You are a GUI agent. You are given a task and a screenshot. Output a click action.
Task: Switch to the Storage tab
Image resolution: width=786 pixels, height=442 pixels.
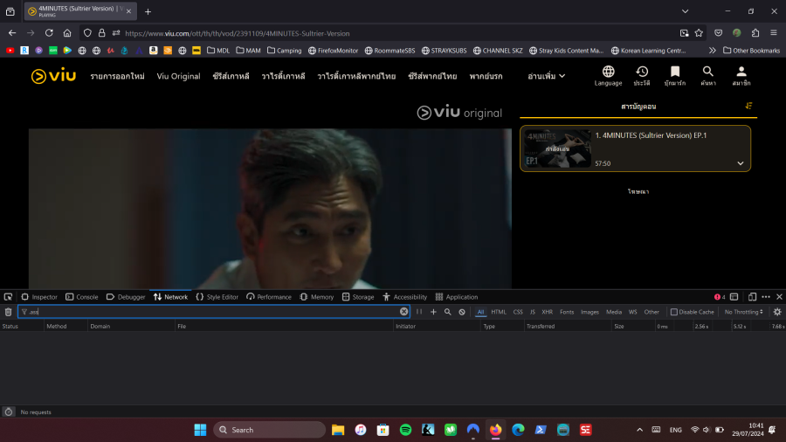coord(358,297)
